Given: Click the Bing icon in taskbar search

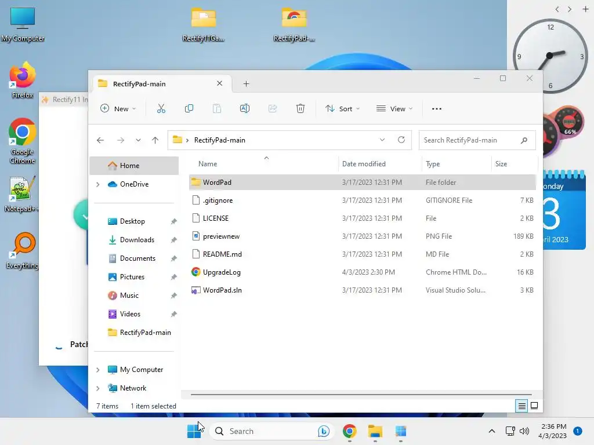Looking at the screenshot, I should pos(324,431).
